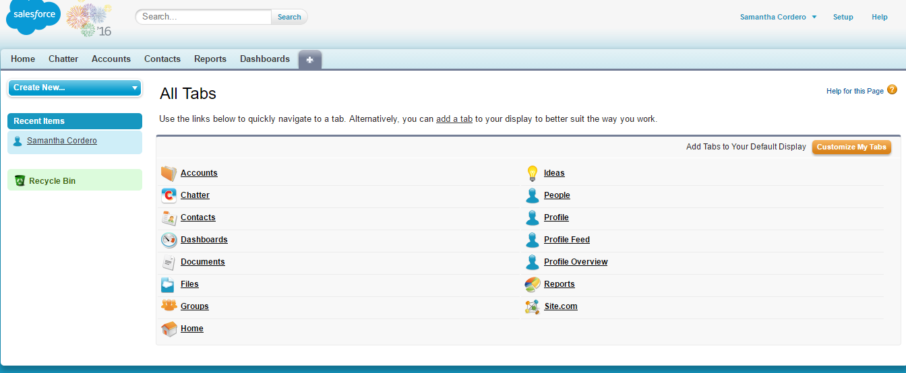The width and height of the screenshot is (906, 373).
Task: Open the Profile link
Action: tap(556, 217)
